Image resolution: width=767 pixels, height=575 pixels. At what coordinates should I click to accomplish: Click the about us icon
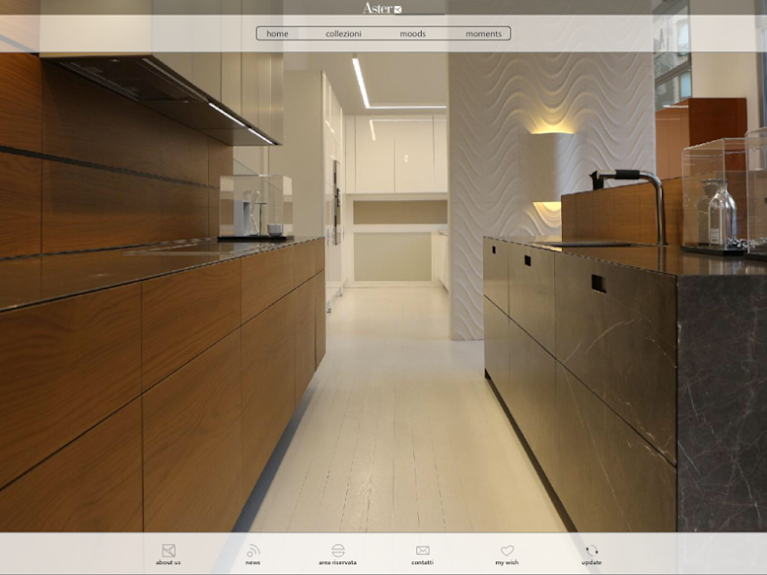[x=168, y=550]
